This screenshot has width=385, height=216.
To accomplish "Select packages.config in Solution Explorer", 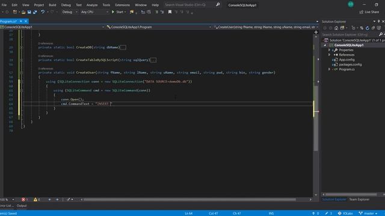I will pos(350,65).
